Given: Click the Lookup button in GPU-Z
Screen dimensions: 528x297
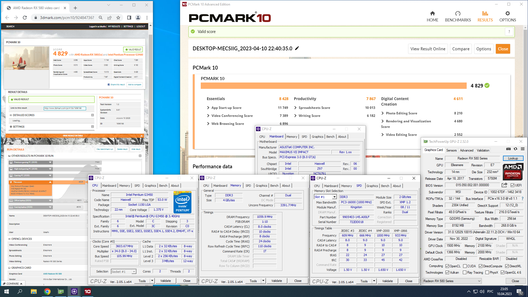Looking at the screenshot, I should pos(513,158).
